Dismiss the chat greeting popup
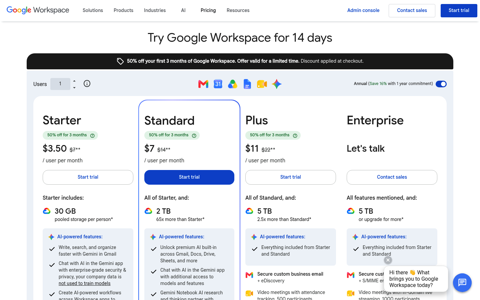 pyautogui.click(x=388, y=260)
